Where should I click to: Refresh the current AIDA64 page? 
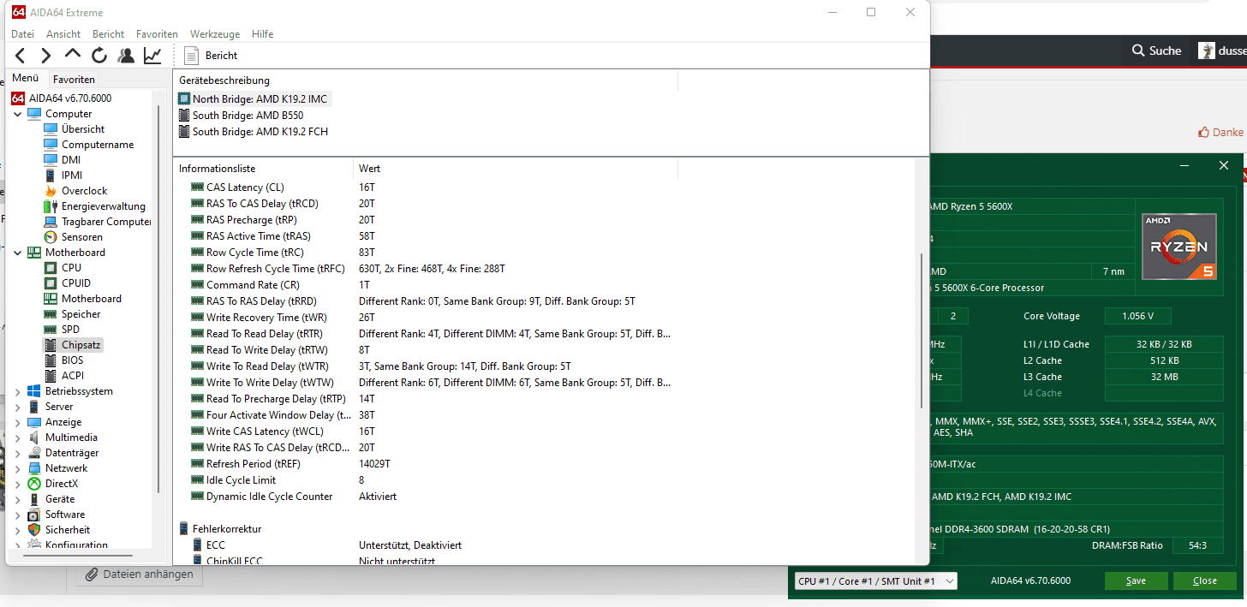click(x=99, y=56)
